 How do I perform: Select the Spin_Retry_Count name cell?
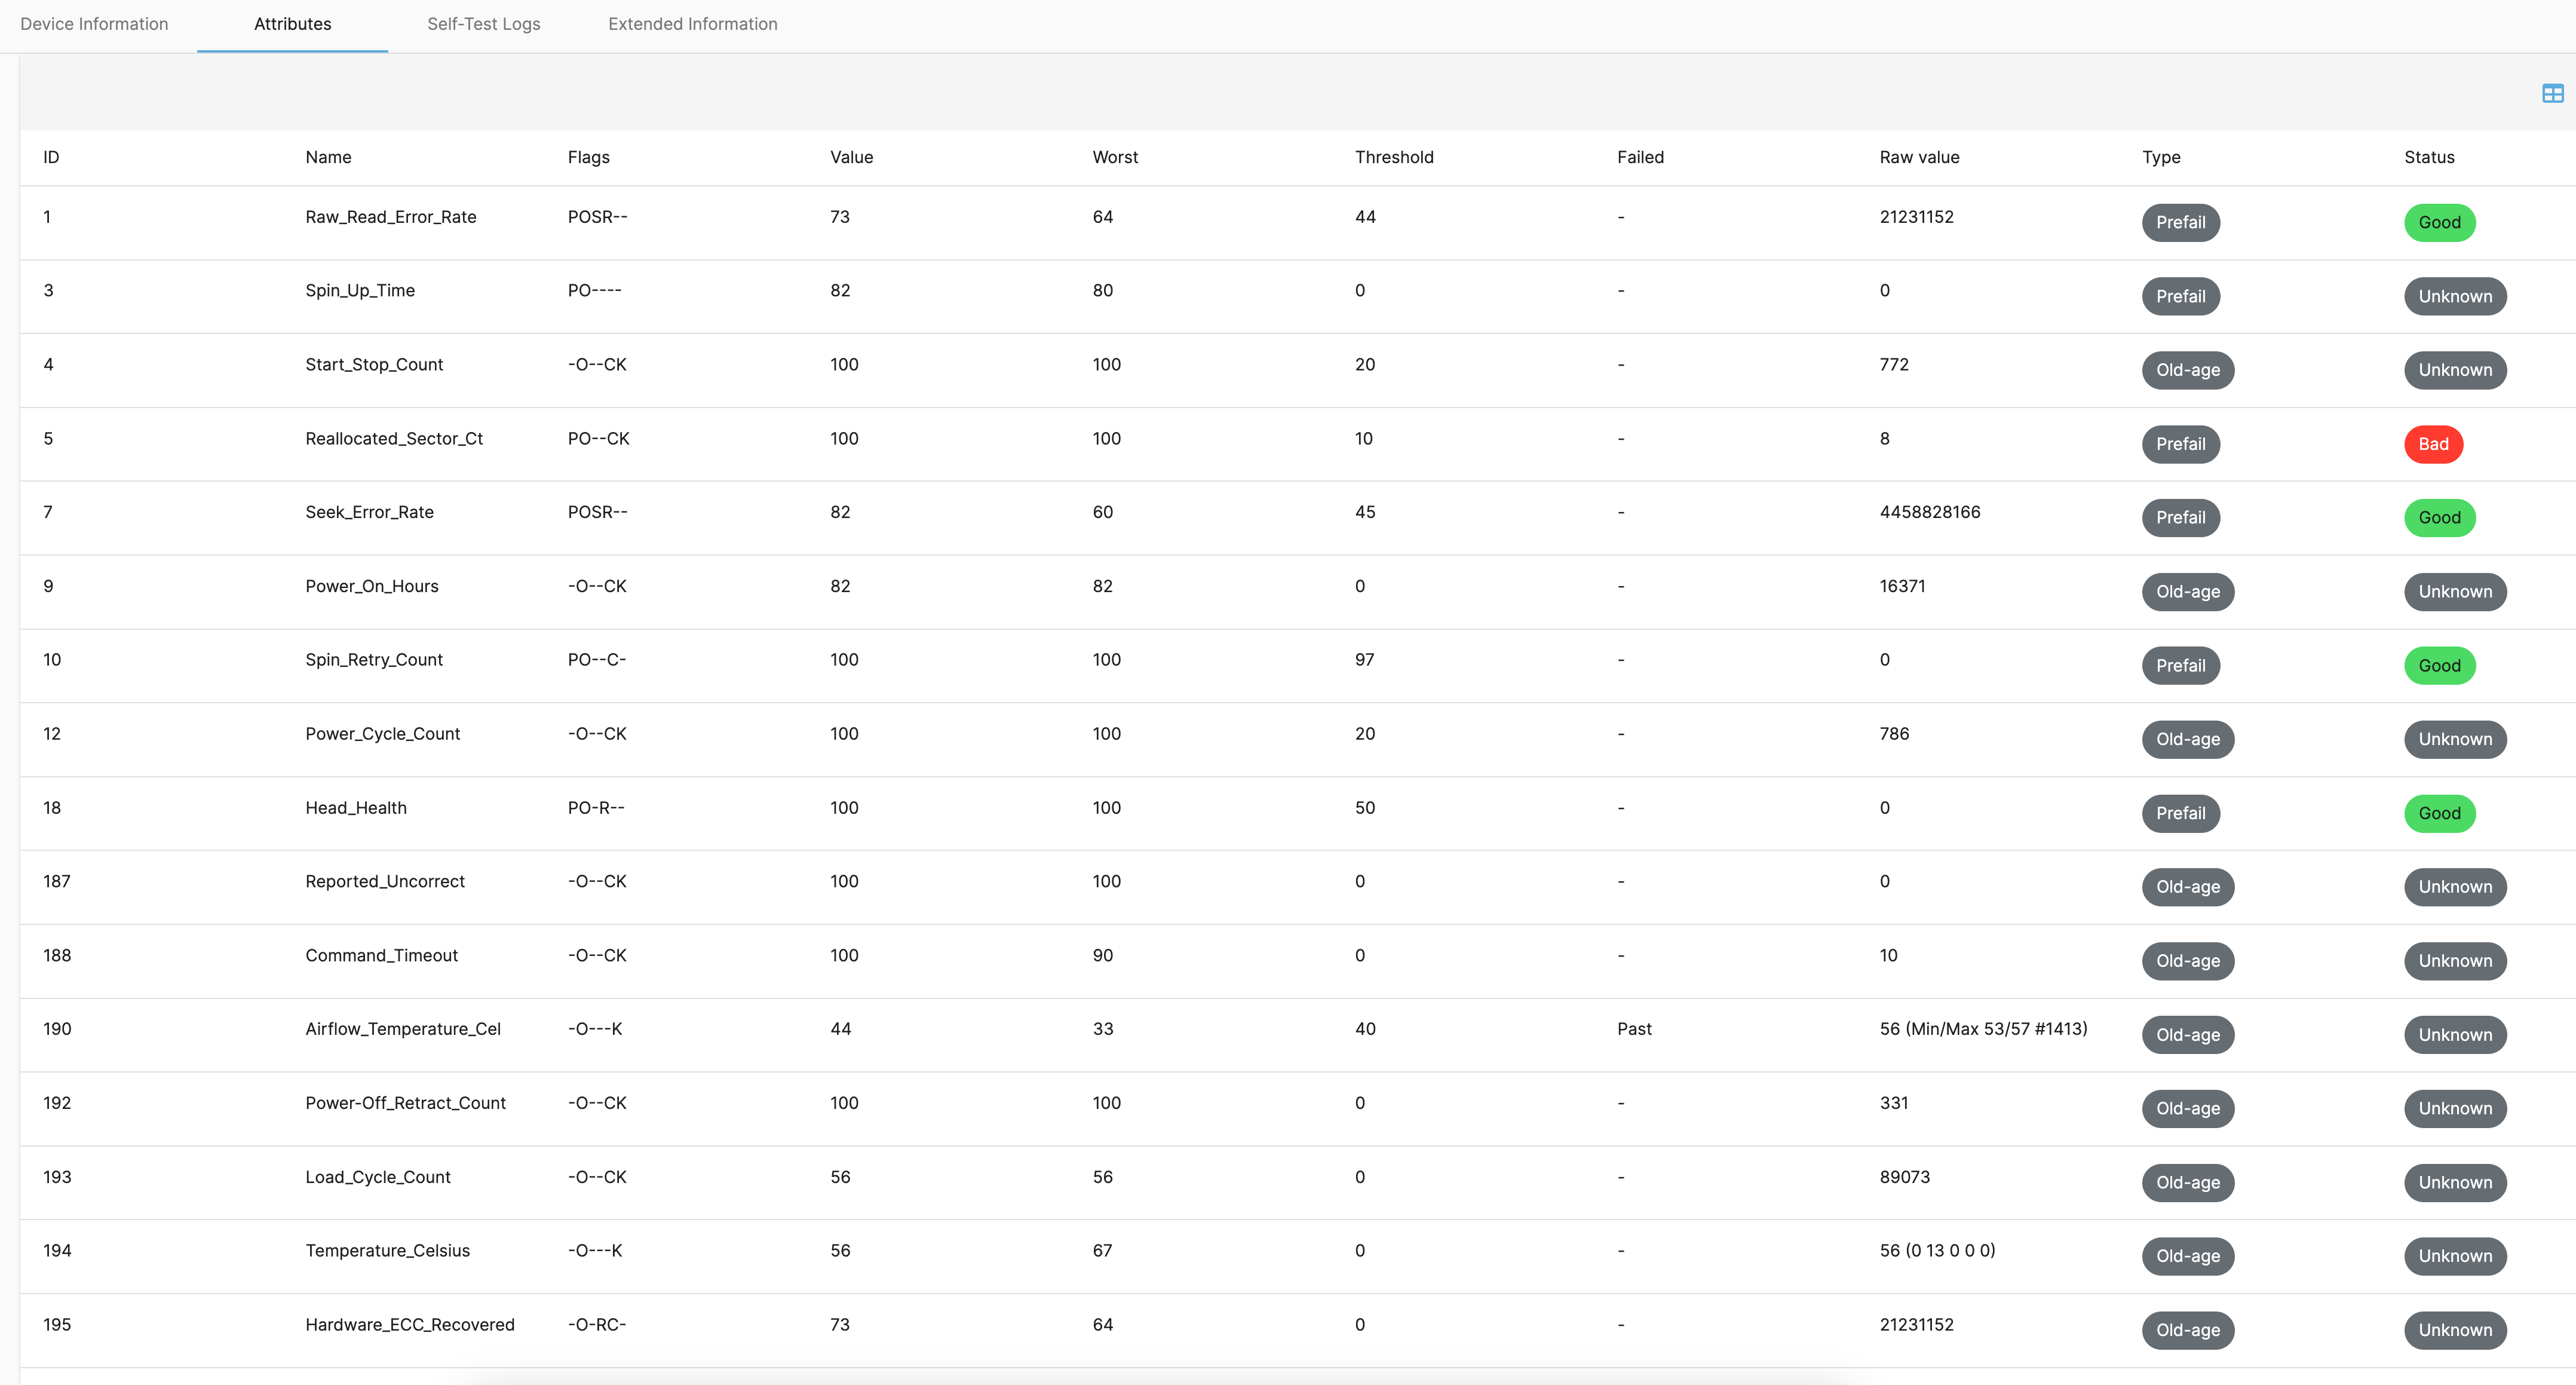click(374, 659)
